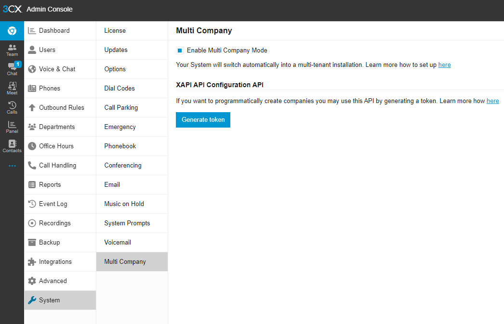Viewport: 504px width, 324px height.
Task: Click the Call Handling handset icon
Action: click(32, 166)
